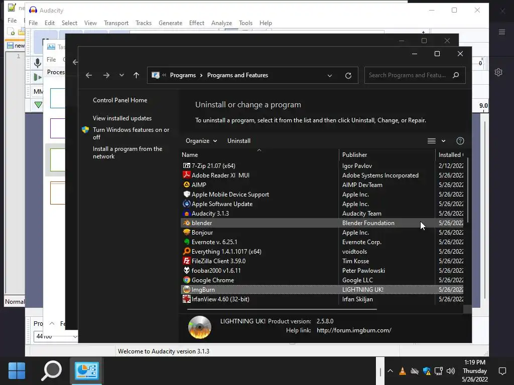Go back in Control Panel navigation
The height and width of the screenshot is (385, 514).
(x=89, y=75)
